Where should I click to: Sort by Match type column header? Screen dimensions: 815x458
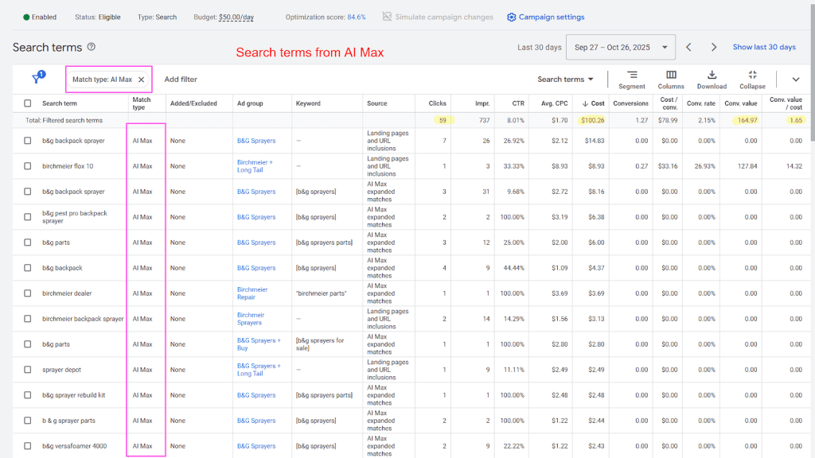tap(142, 103)
